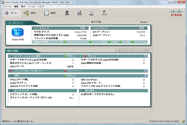
Task: Click the ファイアウォール ポリシー header icon
Action: point(11,71)
